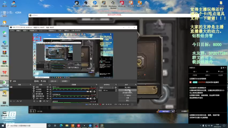Click 退出 exit button in OBS controls
The image size is (228, 128).
(x=127, y=100)
